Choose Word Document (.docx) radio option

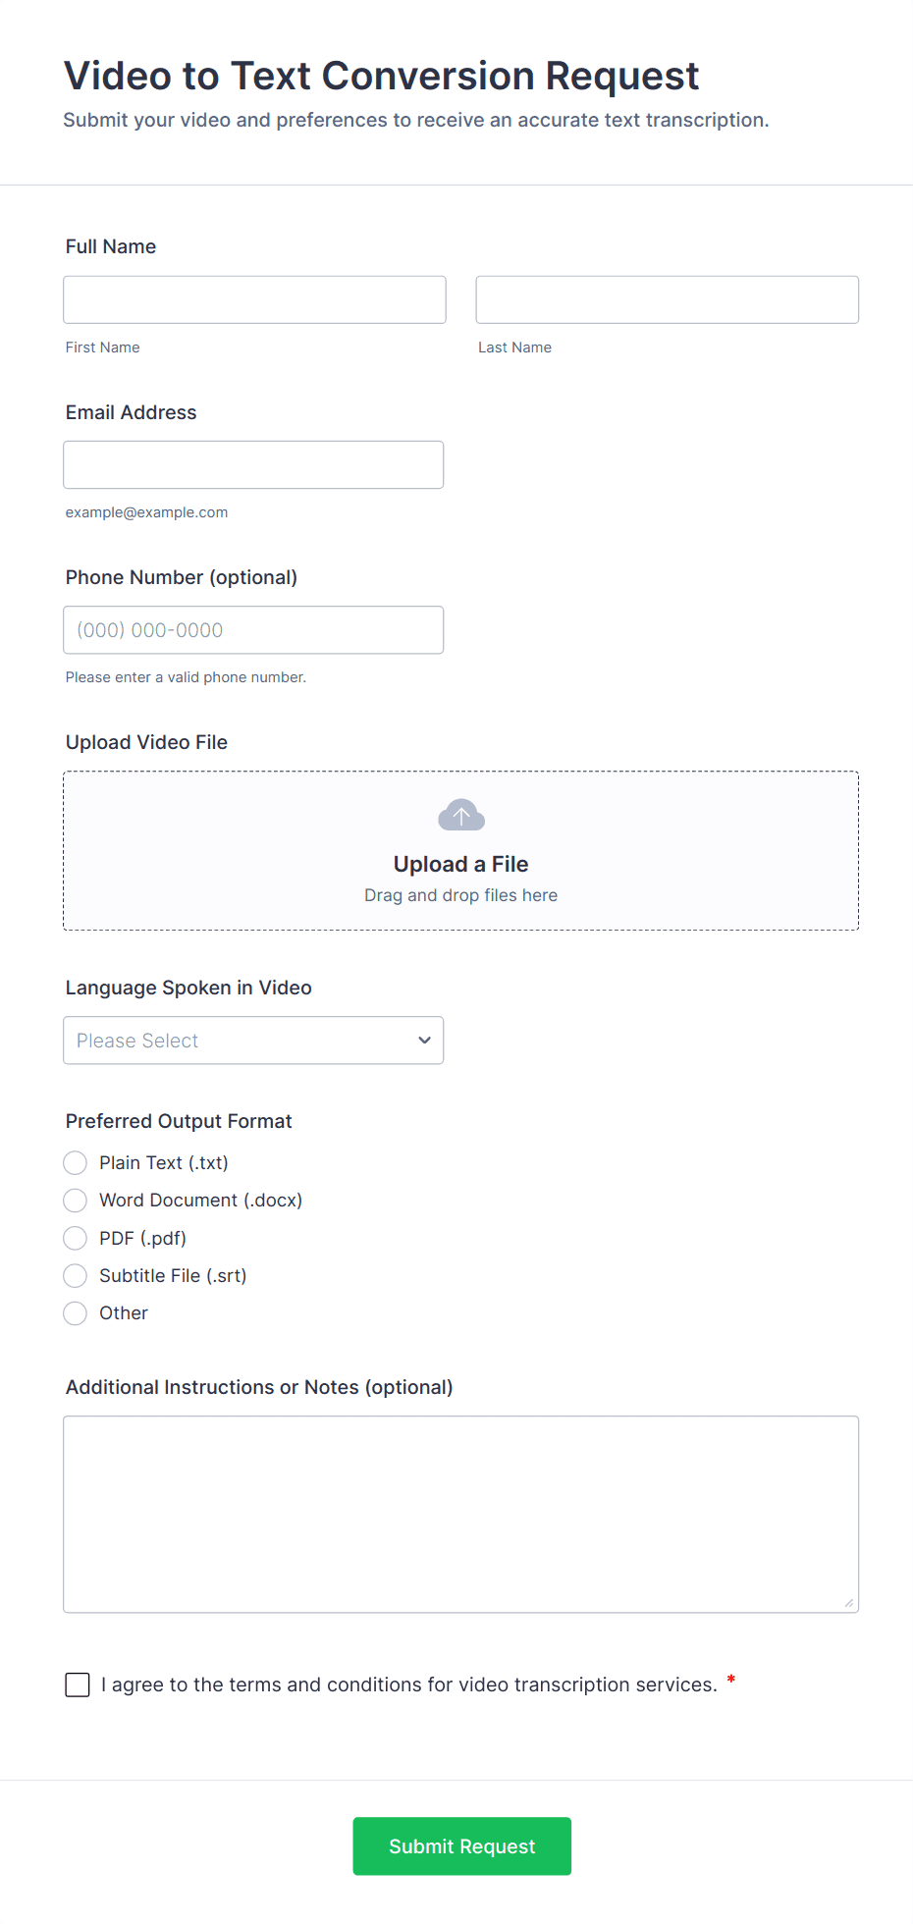[x=76, y=1201]
